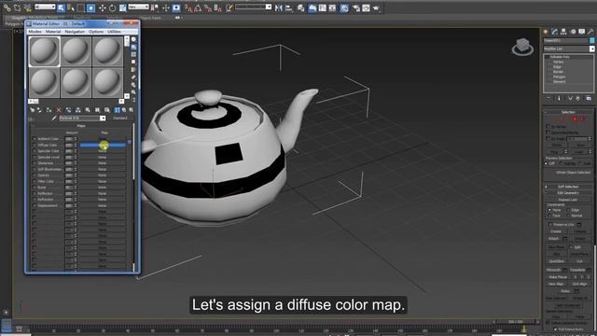Open the Modes menu in Material Editor

[35, 32]
